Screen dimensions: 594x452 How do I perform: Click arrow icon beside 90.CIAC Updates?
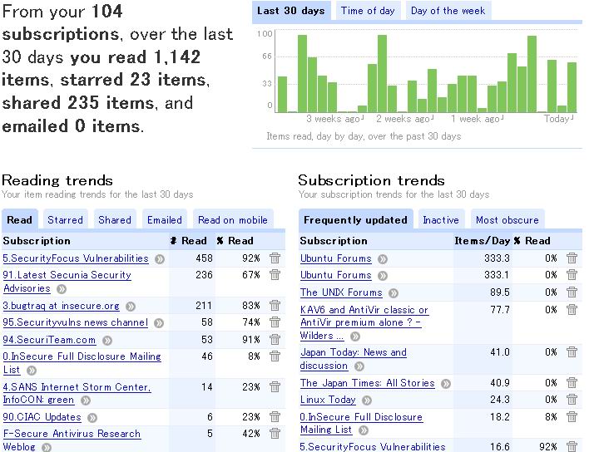pyautogui.click(x=92, y=418)
